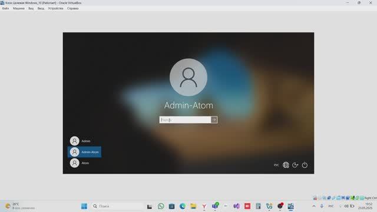Click the microphone tray icon

click(322, 206)
